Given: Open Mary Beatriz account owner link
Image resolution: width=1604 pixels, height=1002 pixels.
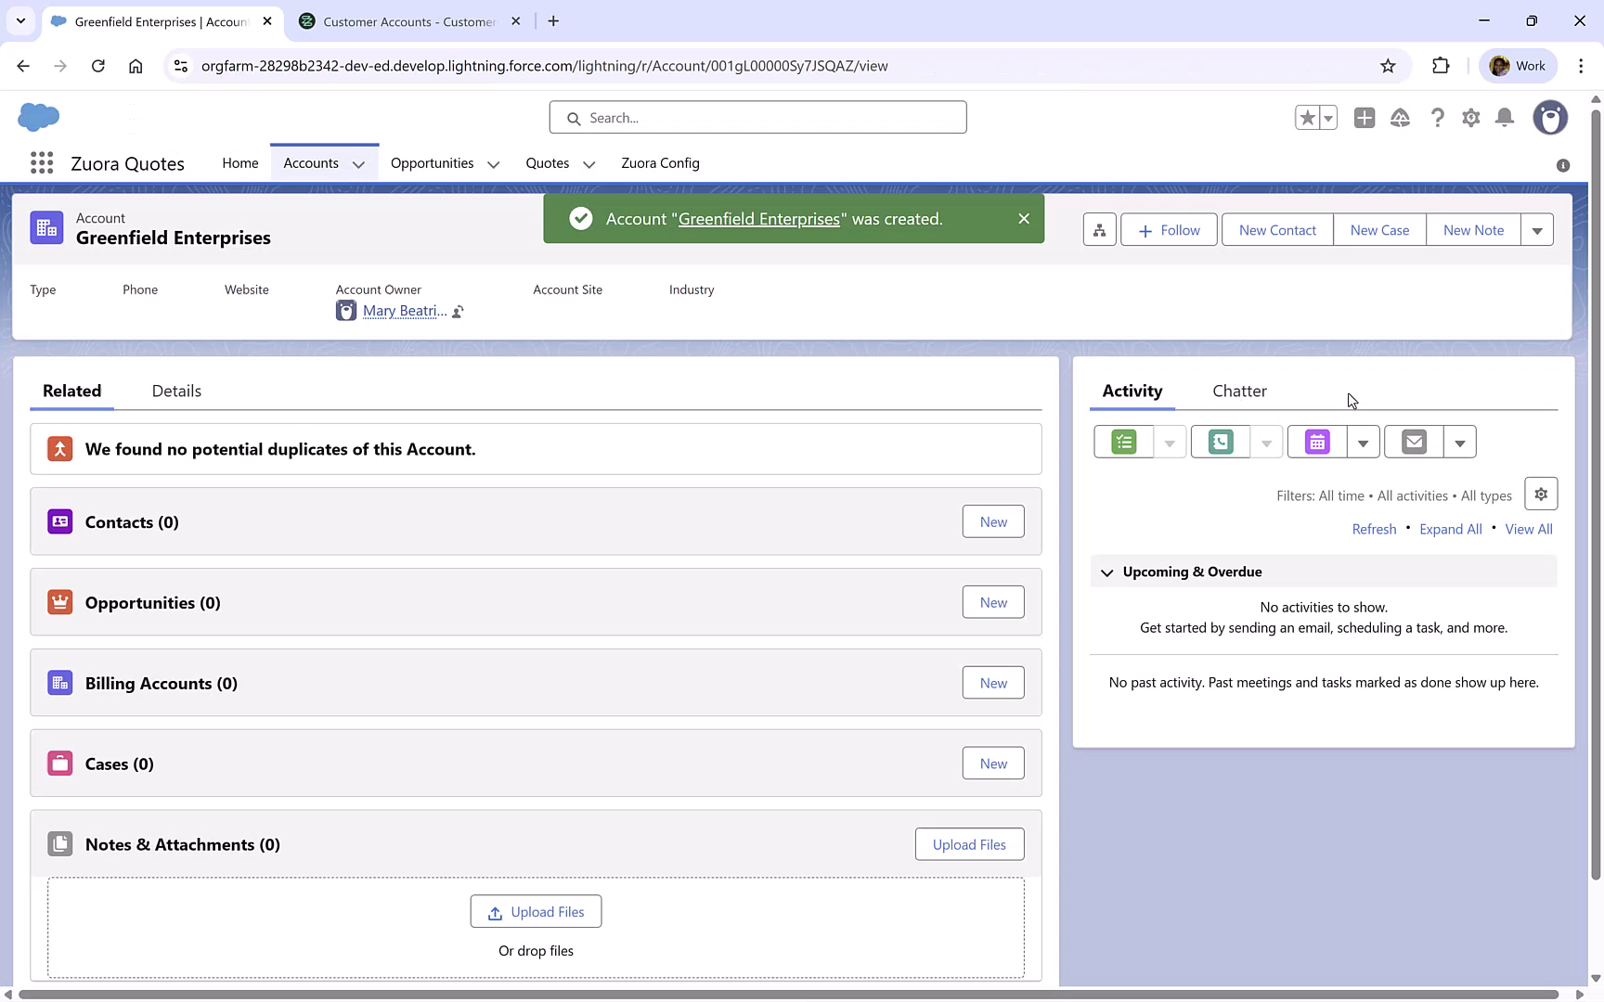Looking at the screenshot, I should [405, 311].
